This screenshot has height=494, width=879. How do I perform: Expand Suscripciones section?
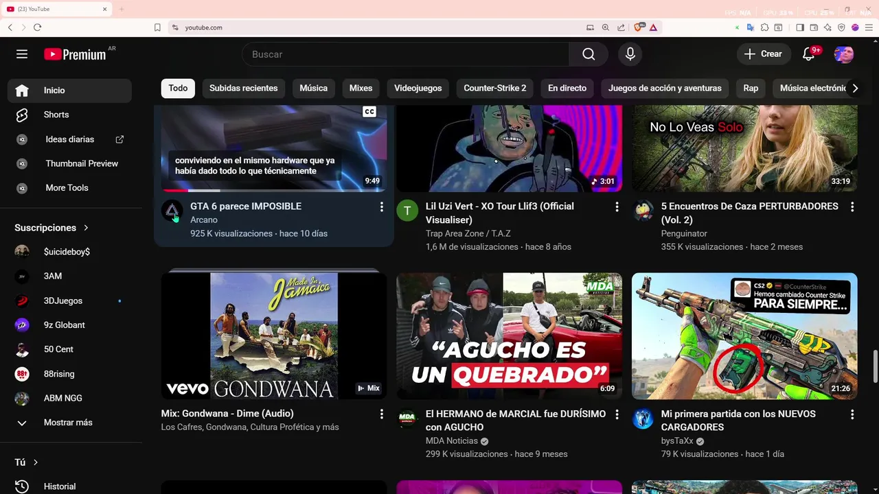point(52,228)
